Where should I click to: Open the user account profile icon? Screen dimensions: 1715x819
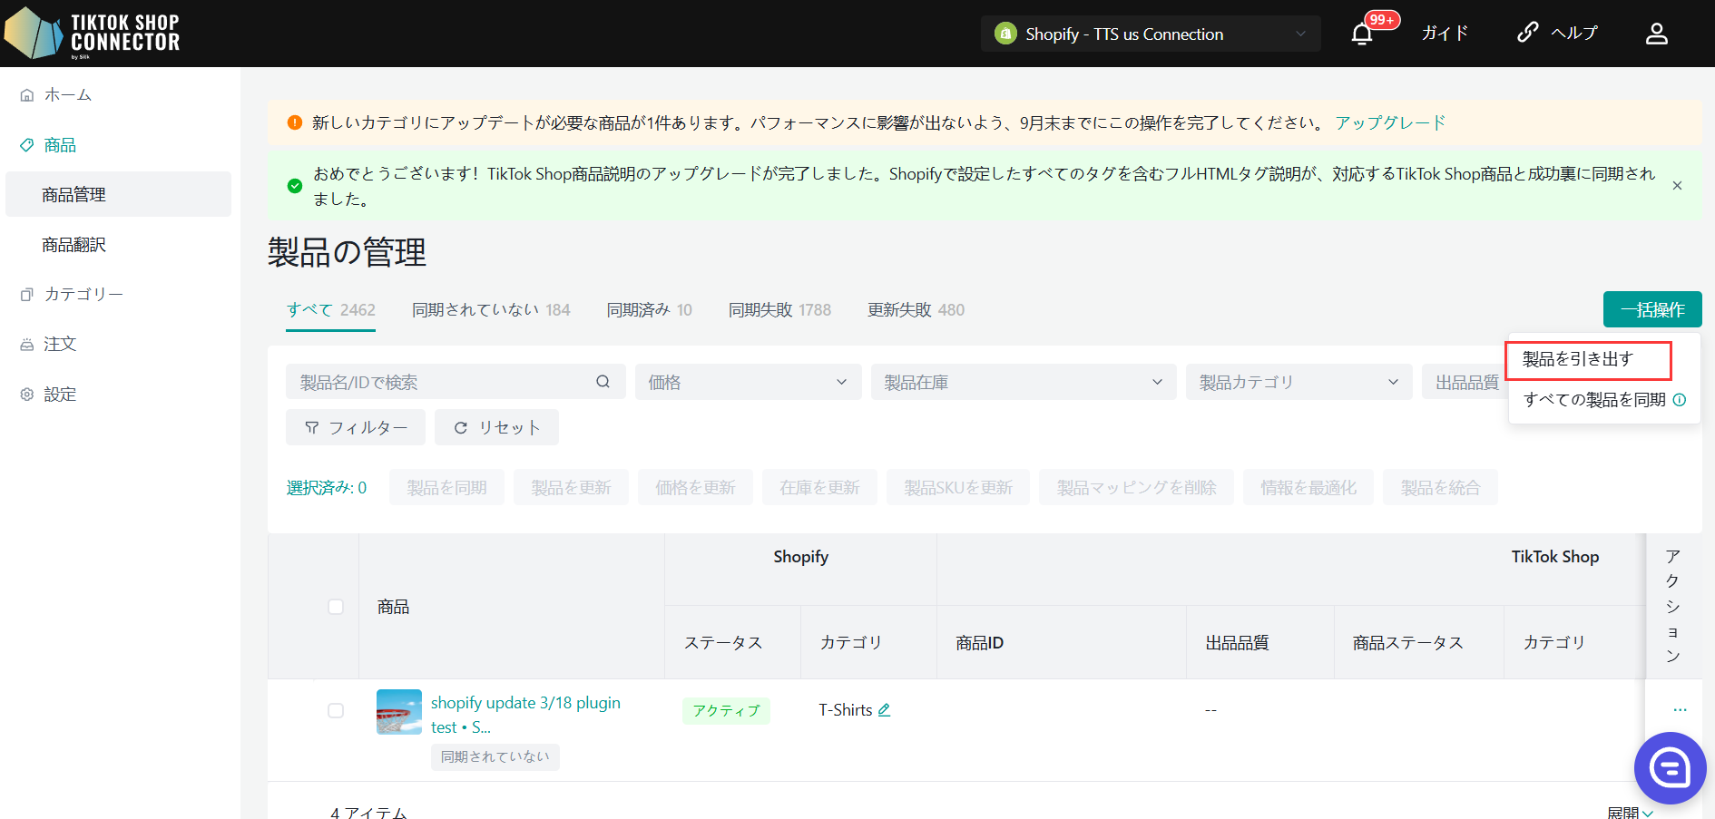[x=1657, y=34]
